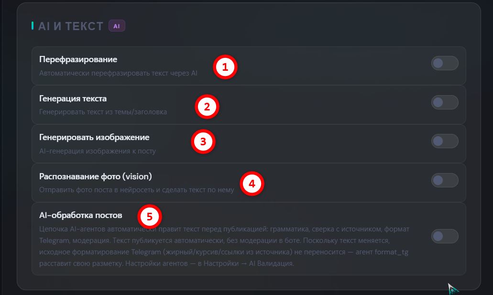Click the teal accent bar beside the heading
This screenshot has height=295, width=493.
click(33, 26)
